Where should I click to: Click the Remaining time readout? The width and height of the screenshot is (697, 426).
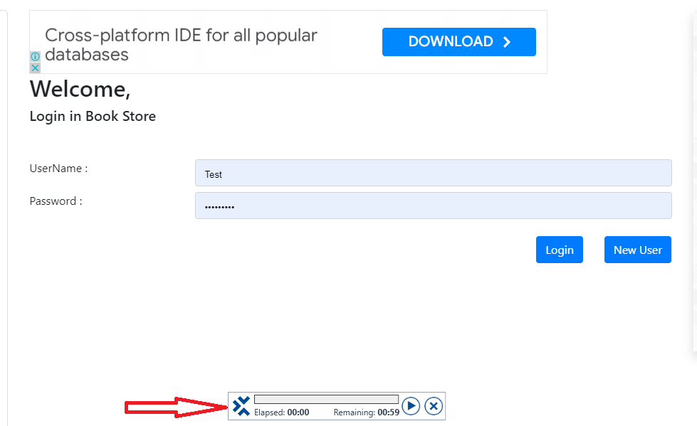366,412
